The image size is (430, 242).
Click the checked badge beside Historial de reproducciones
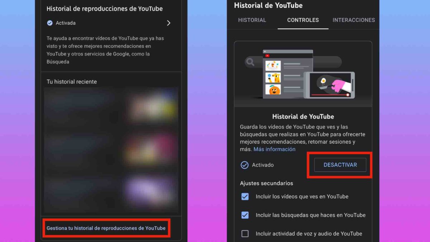tap(50, 23)
